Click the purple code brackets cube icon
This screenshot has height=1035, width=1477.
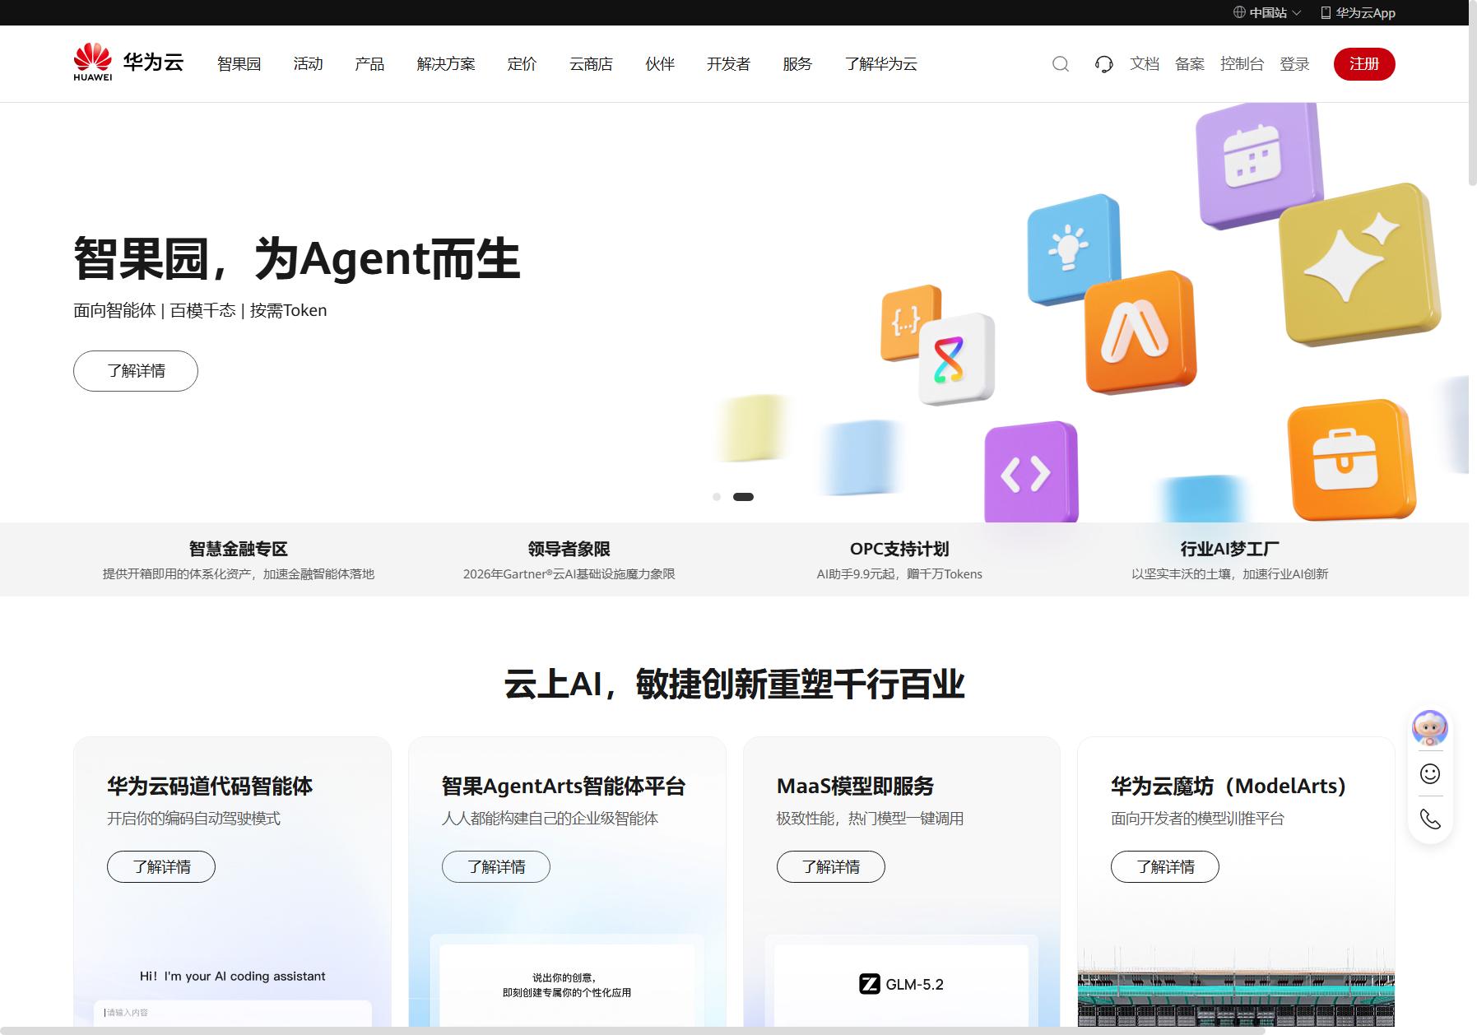point(1030,473)
